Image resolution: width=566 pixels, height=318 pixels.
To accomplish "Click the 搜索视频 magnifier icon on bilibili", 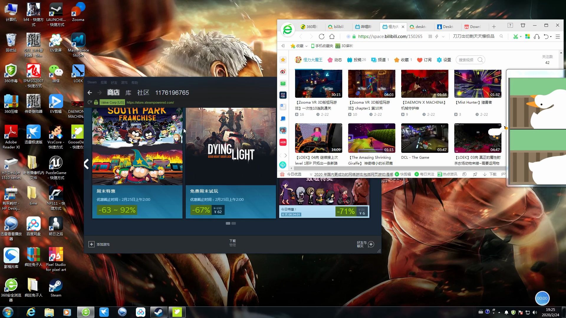I will coord(481,60).
